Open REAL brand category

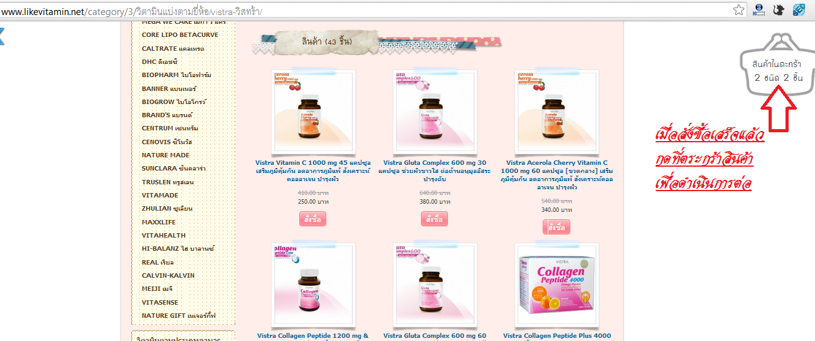coord(157,262)
